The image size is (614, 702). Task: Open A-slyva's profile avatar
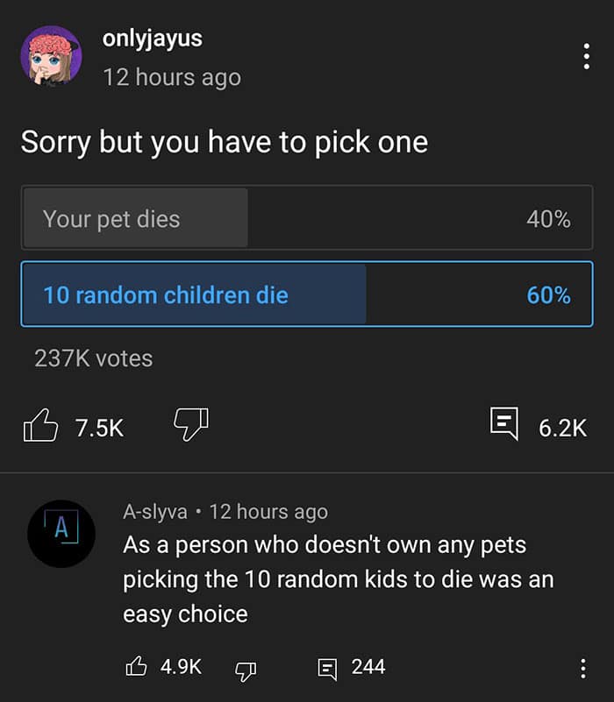click(61, 533)
